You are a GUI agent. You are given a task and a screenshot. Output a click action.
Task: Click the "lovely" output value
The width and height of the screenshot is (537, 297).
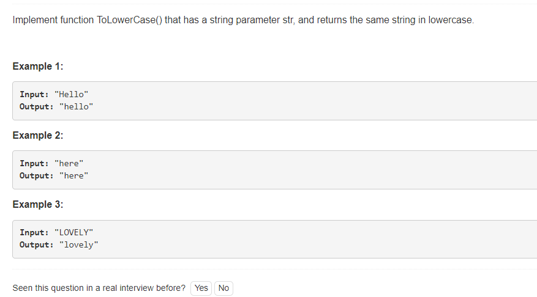pos(78,244)
